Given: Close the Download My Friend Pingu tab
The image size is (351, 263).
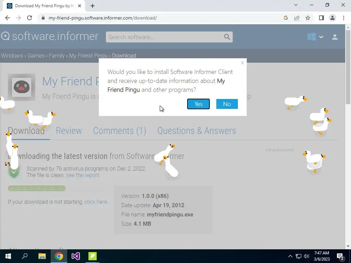Looking at the screenshot, I should 80,6.
